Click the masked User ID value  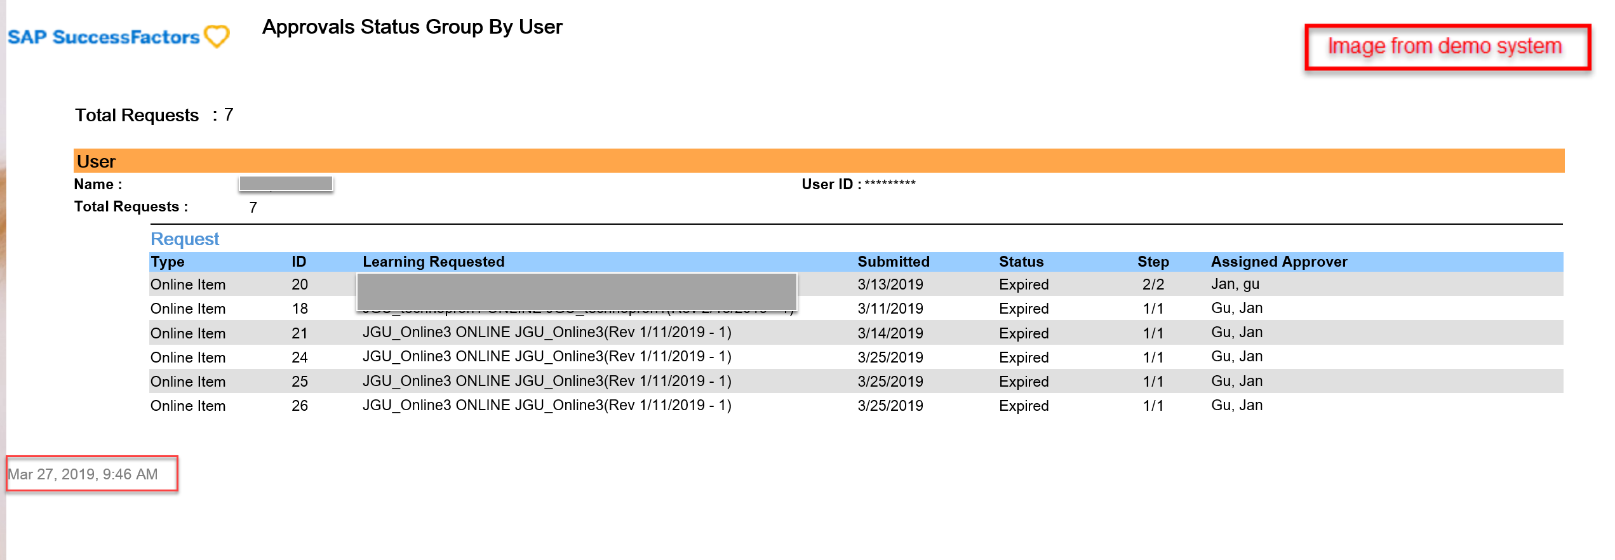[890, 183]
